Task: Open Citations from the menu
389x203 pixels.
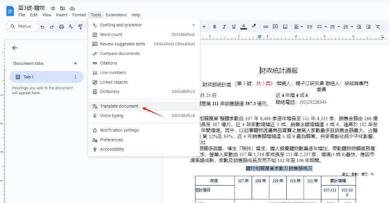Action: (144, 63)
